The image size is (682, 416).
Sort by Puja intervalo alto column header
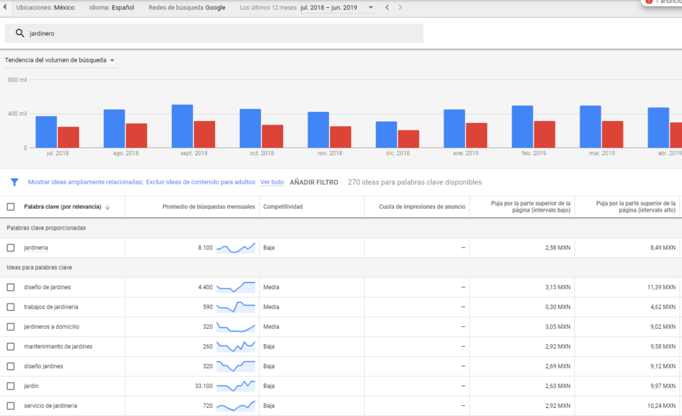point(636,207)
